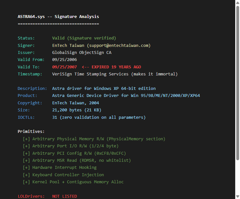Click the "Timestamp:" label
The image size is (240, 199).
30,74
